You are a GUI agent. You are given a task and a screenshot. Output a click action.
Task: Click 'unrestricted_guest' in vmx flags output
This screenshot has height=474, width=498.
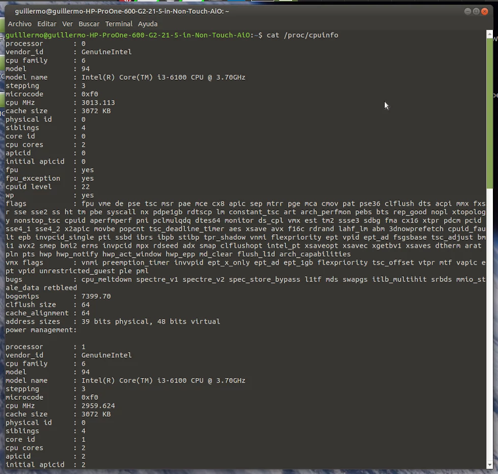pyautogui.click(x=77, y=271)
